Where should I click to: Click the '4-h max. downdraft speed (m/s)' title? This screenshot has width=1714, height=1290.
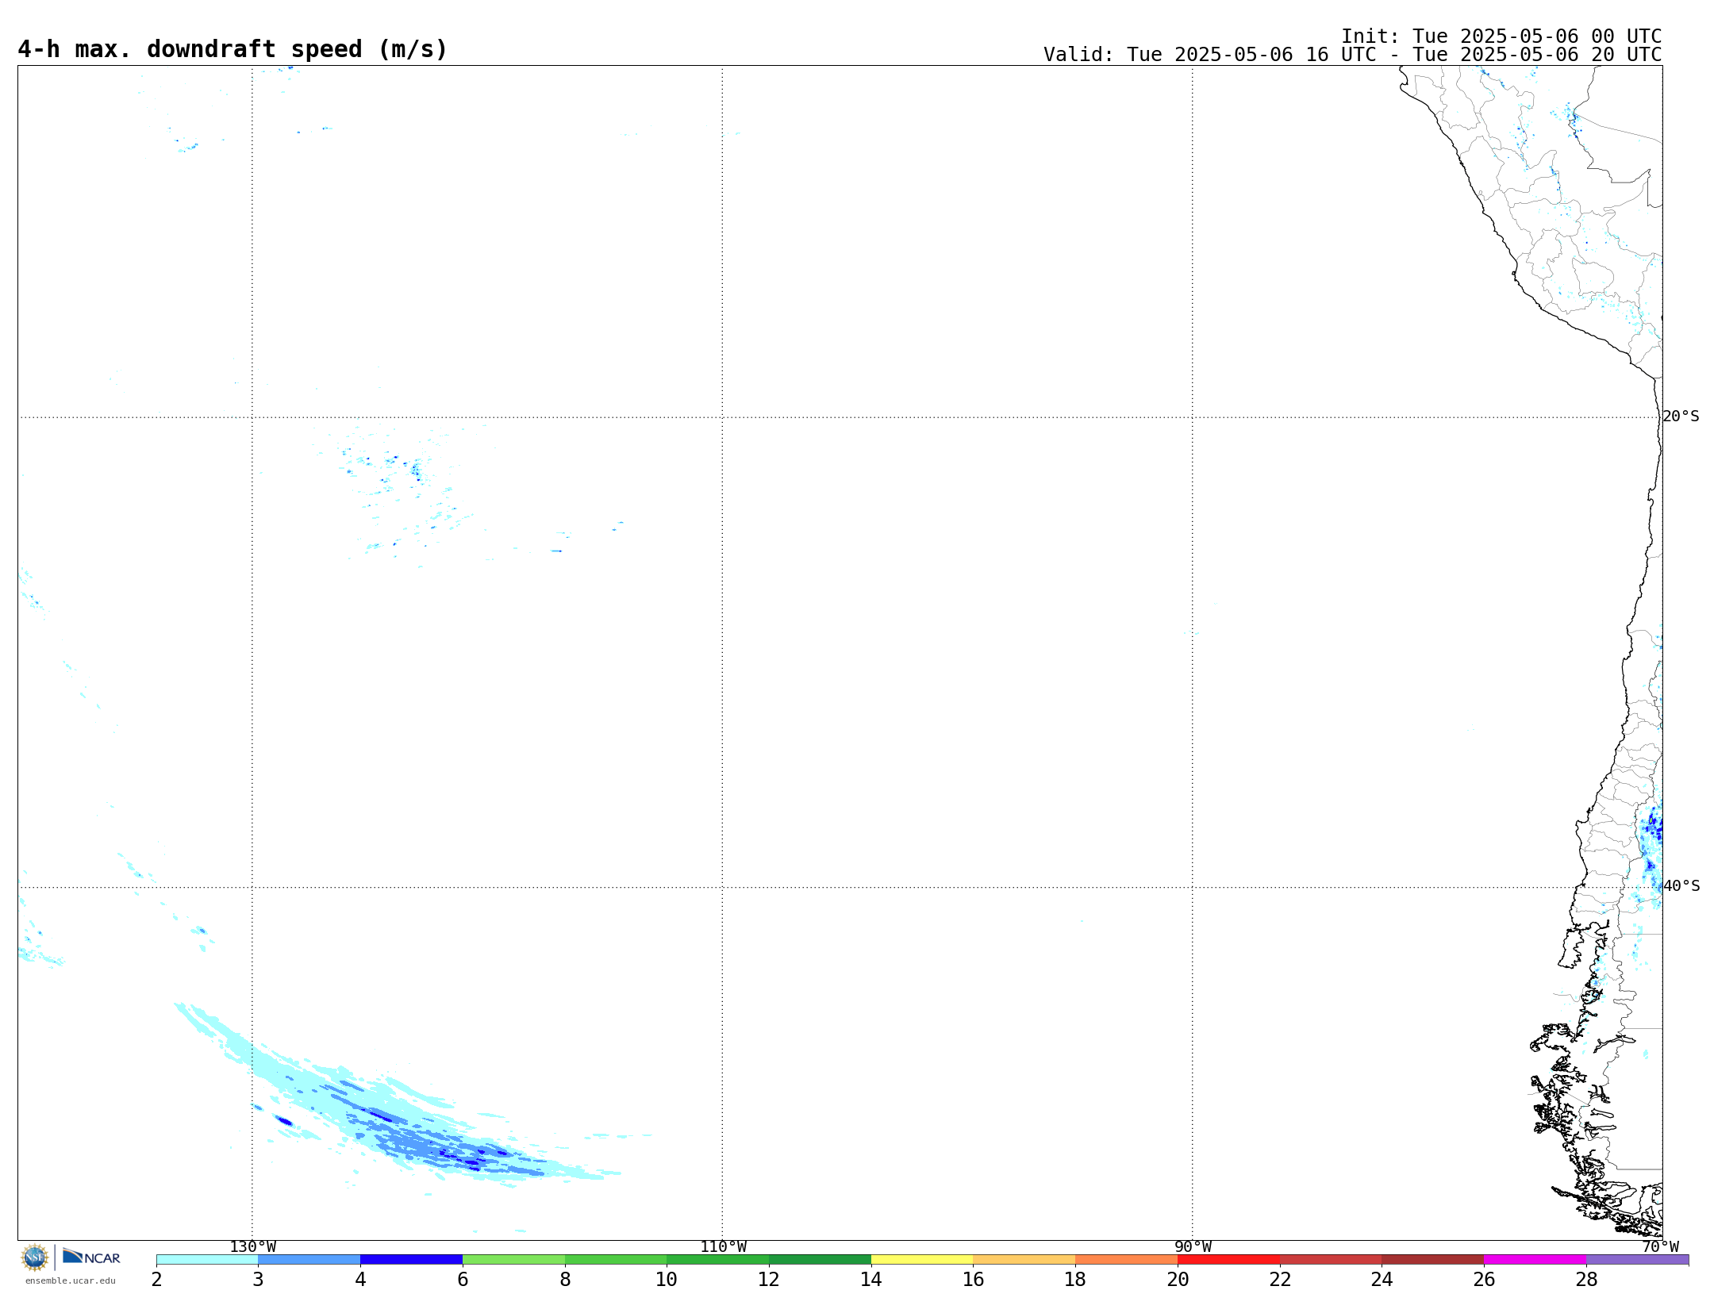pos(233,50)
